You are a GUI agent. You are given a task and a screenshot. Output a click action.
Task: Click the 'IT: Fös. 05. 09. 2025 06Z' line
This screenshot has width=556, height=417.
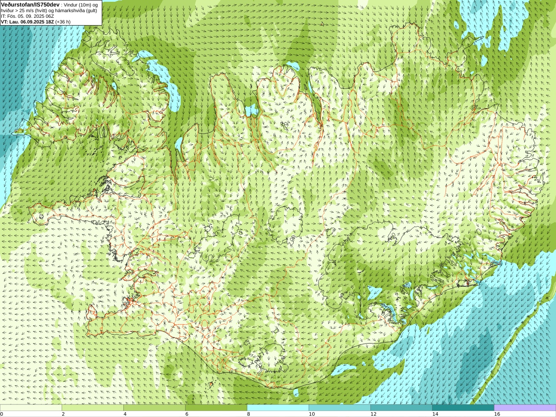click(x=27, y=16)
